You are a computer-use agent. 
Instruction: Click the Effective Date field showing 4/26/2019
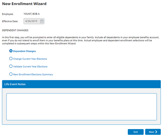(34, 21)
